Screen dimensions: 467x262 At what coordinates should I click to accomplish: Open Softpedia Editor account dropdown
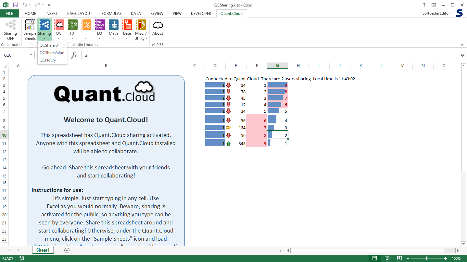pos(438,13)
